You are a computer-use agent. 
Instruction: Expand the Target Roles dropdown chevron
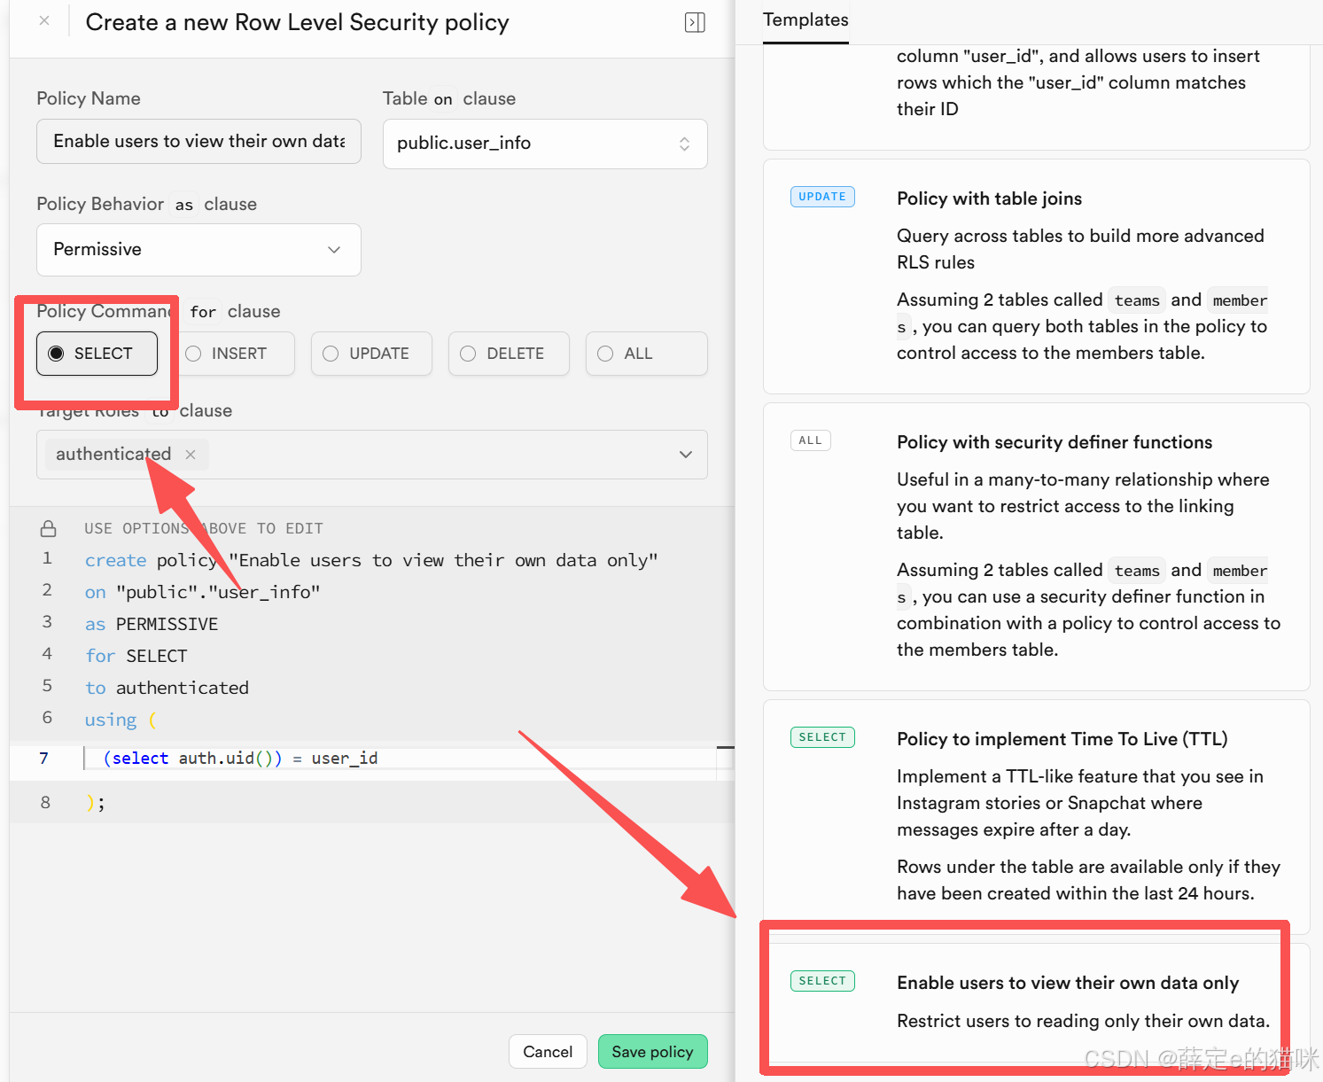[686, 455]
